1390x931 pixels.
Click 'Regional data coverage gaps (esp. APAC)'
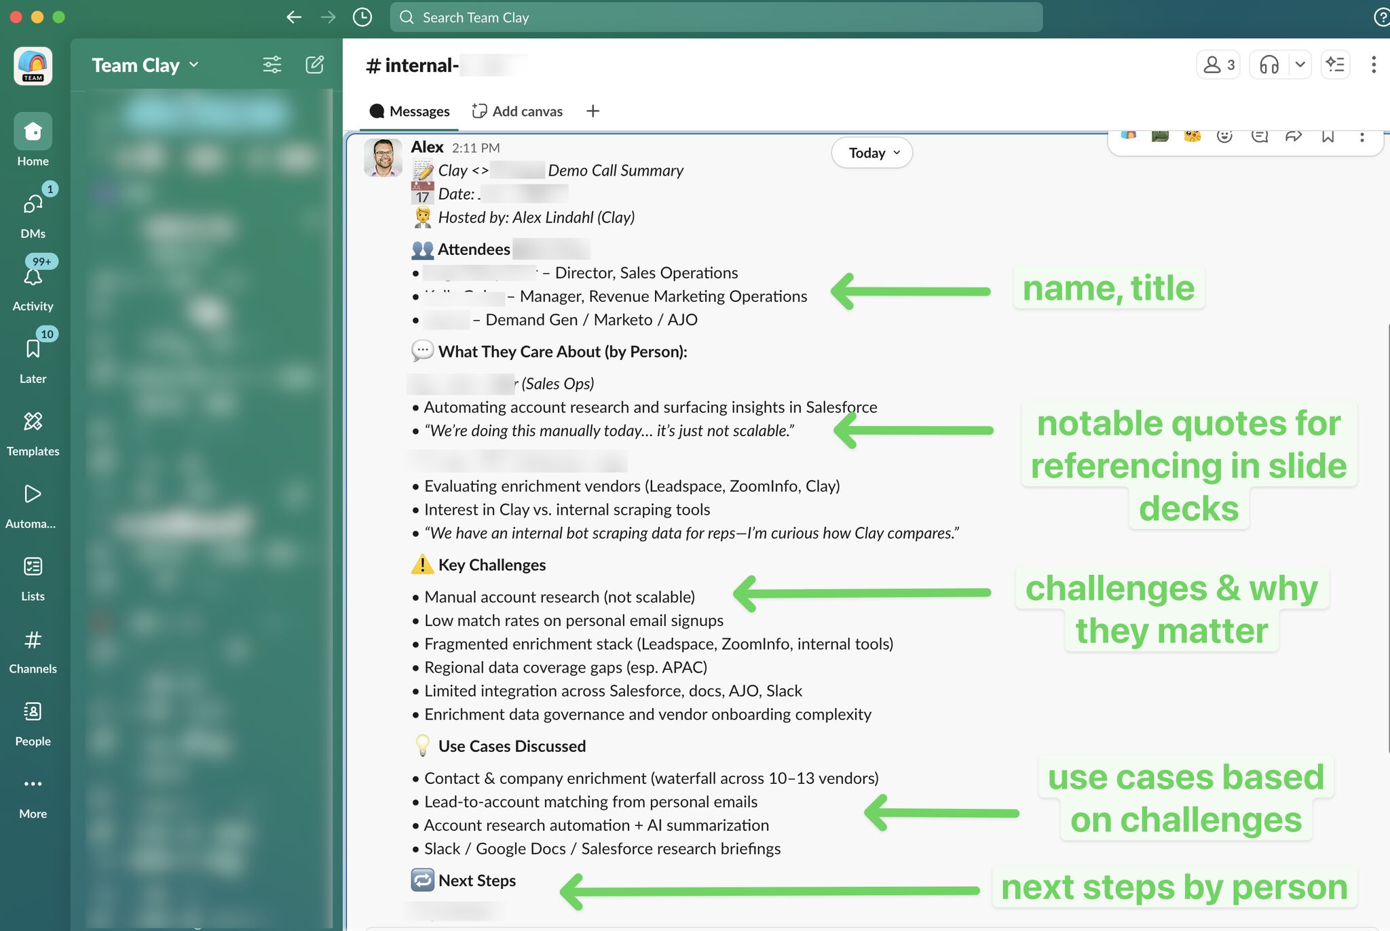click(x=565, y=668)
